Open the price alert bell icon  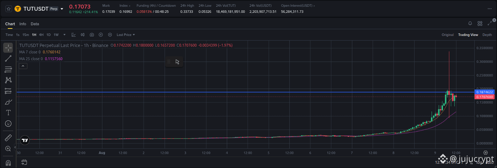(470, 23)
